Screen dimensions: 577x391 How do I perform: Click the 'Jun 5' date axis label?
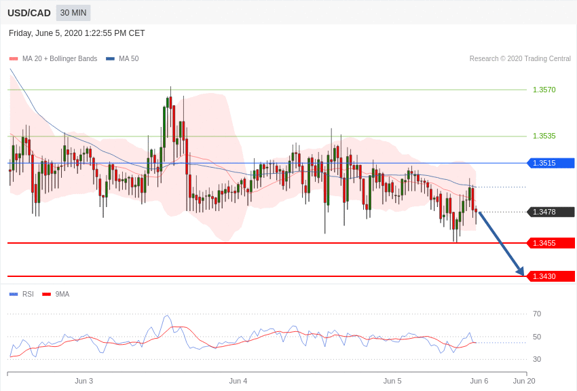tap(392, 381)
